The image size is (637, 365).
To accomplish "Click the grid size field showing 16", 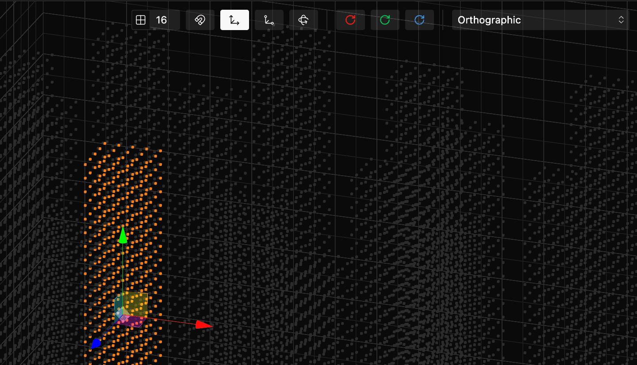I will pyautogui.click(x=162, y=20).
